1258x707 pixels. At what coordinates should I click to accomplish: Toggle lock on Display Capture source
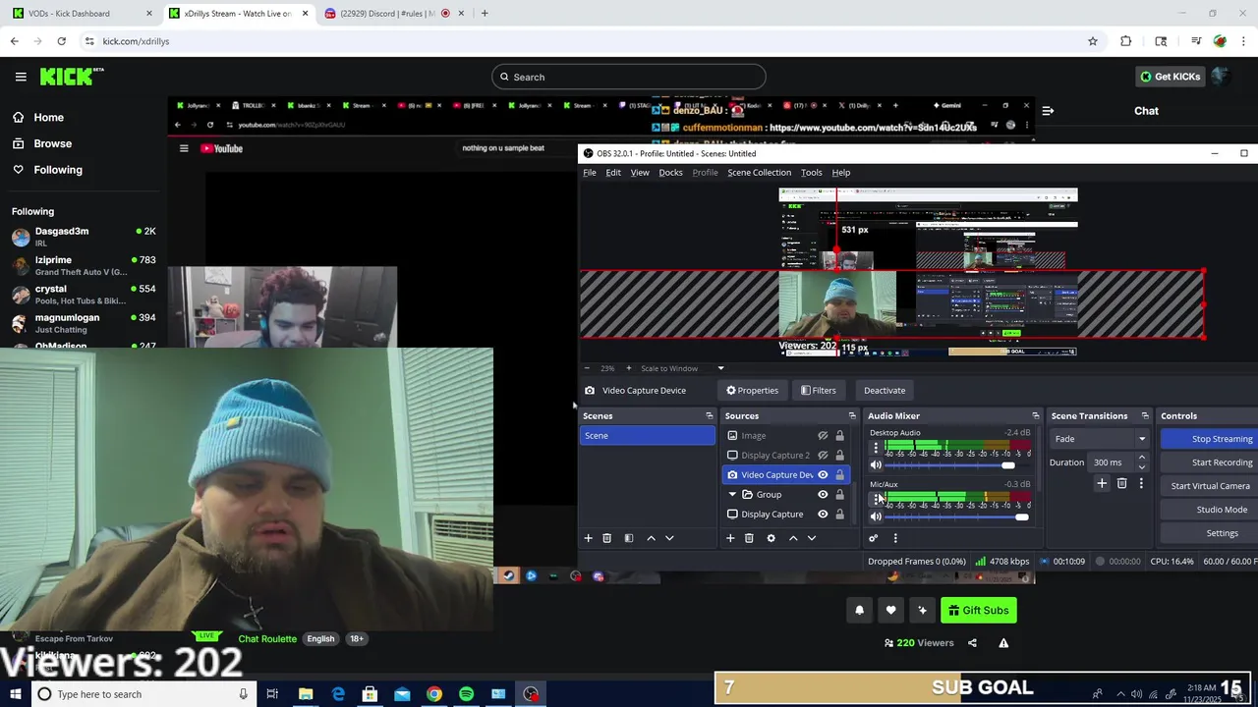839,515
